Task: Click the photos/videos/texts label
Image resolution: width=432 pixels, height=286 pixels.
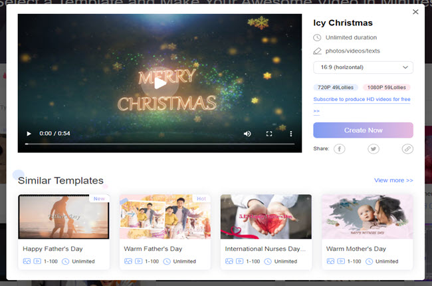Action: pos(353,51)
